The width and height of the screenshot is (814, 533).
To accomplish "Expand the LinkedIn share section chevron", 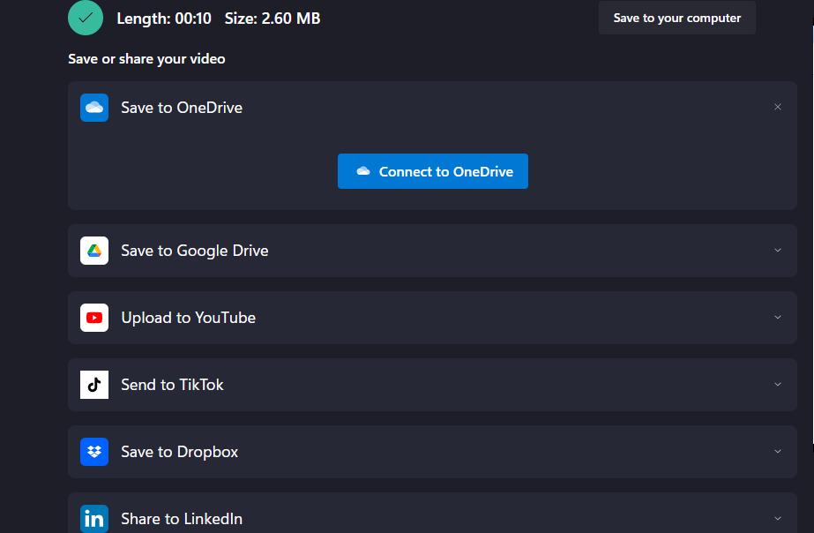I will tap(777, 519).
